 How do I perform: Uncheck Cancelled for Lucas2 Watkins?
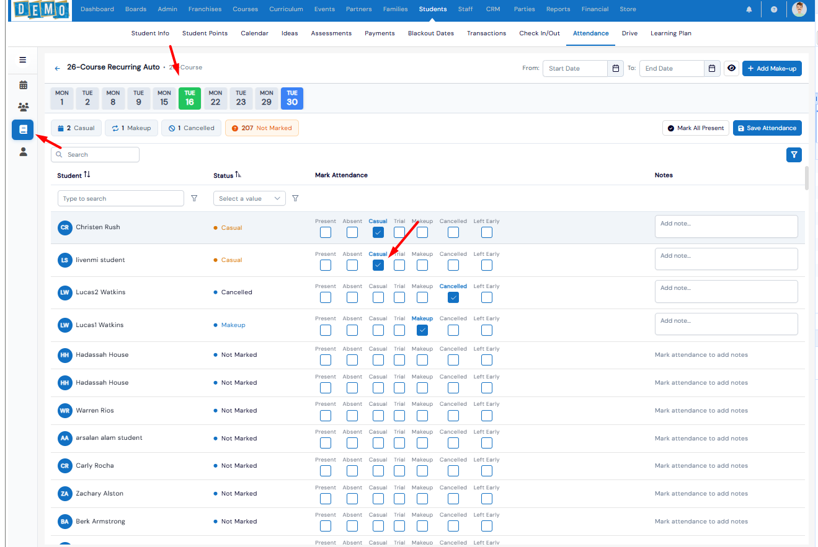click(453, 297)
